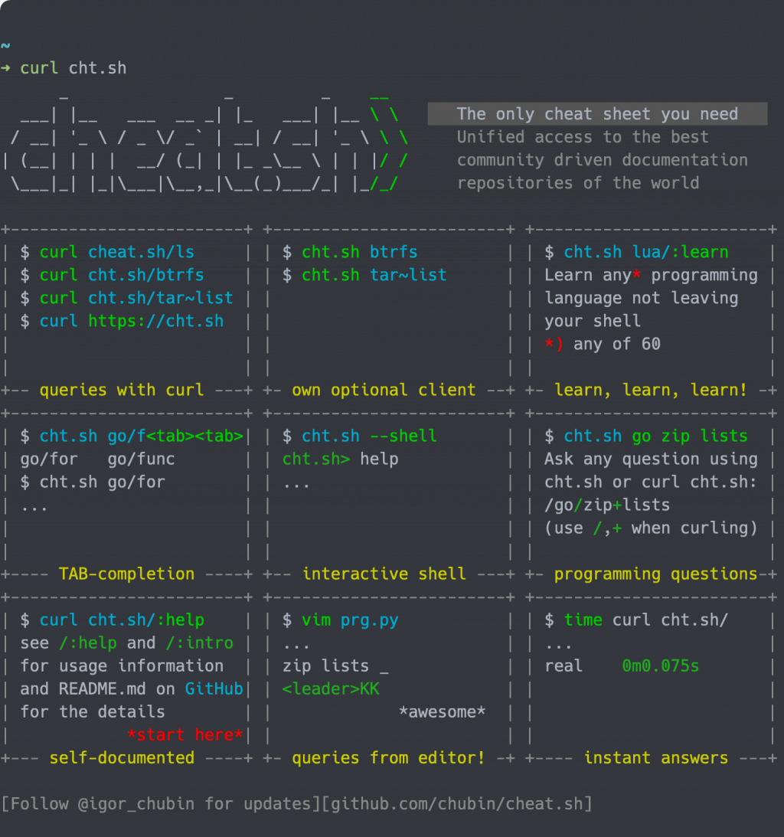
Task: Click the 'your shell' line
Action: click(593, 320)
